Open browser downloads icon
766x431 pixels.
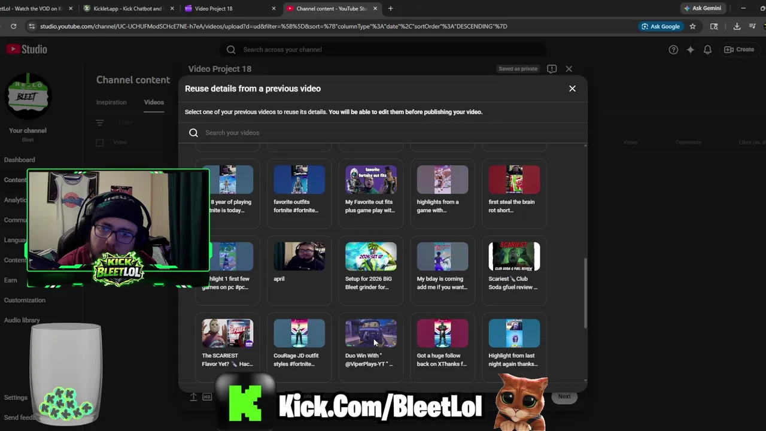737,26
